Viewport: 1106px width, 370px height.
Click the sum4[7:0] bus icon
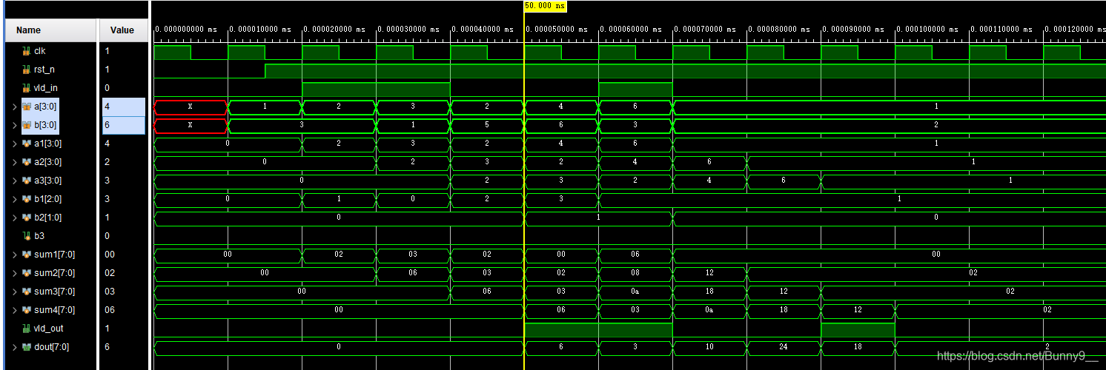point(27,310)
